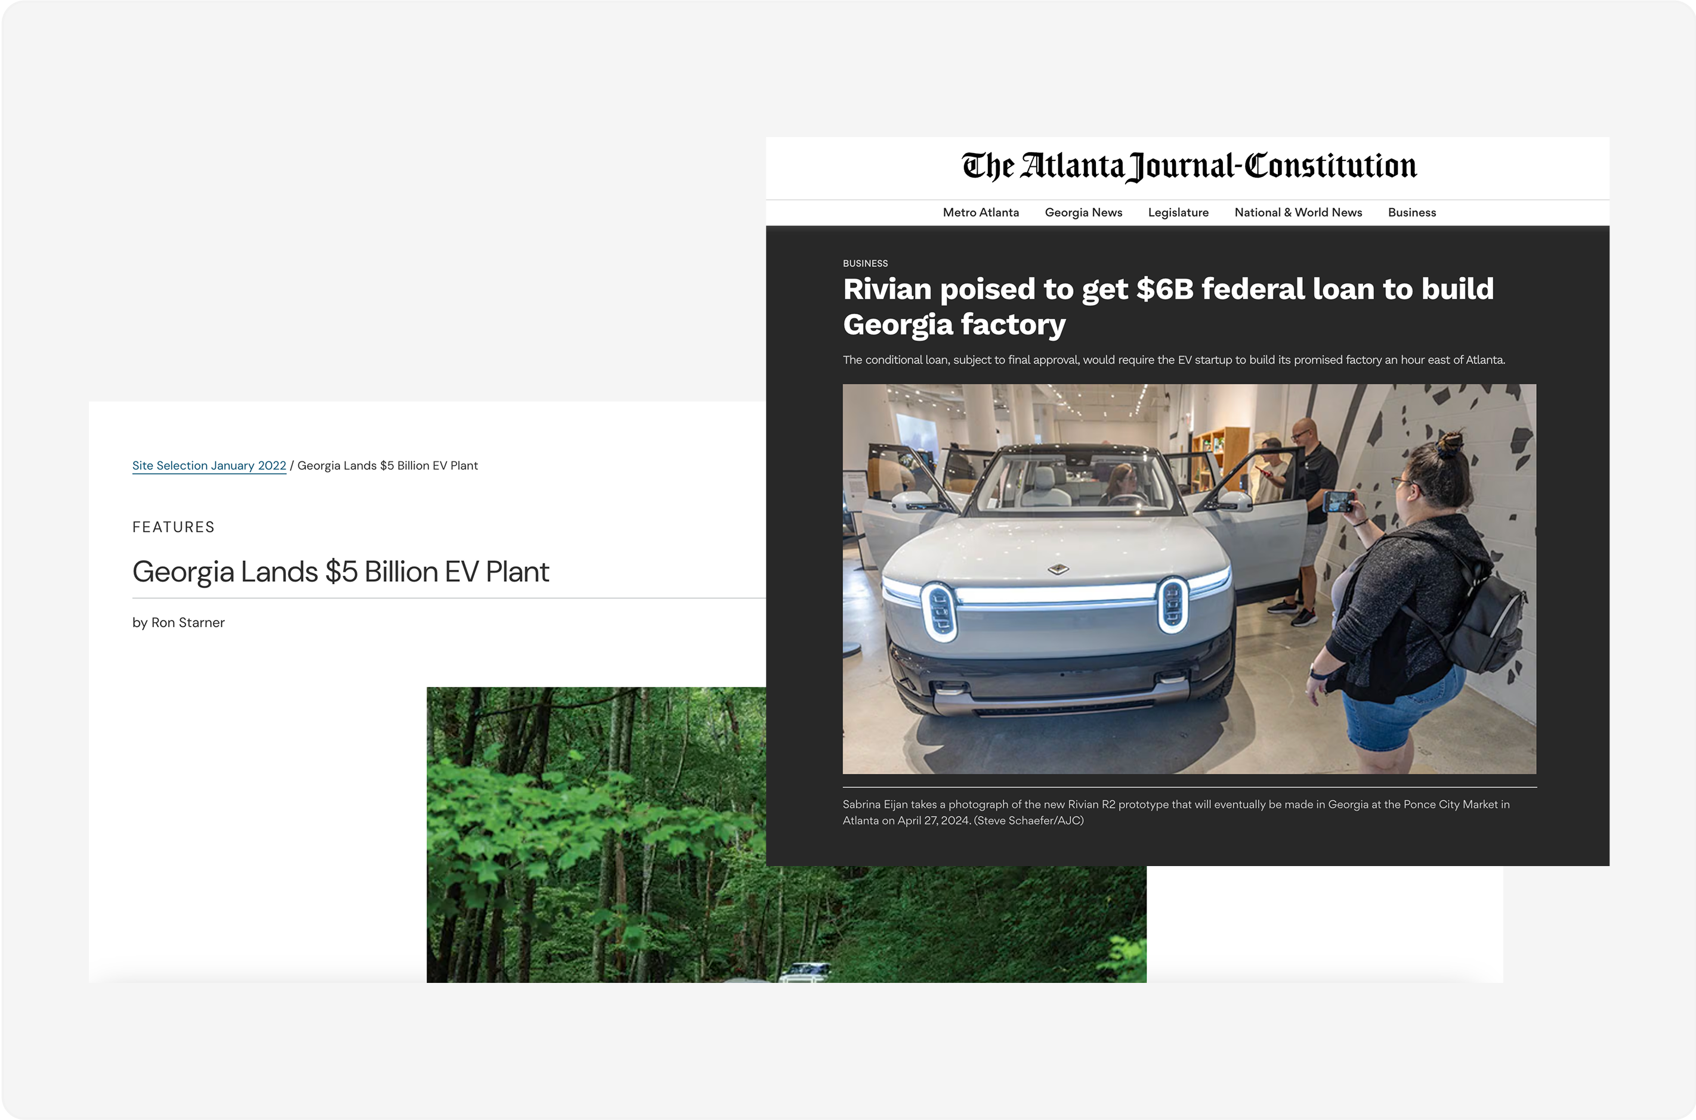
Task: Click Georgia Lands $5 Billion EV Plant headline
Action: (340, 572)
